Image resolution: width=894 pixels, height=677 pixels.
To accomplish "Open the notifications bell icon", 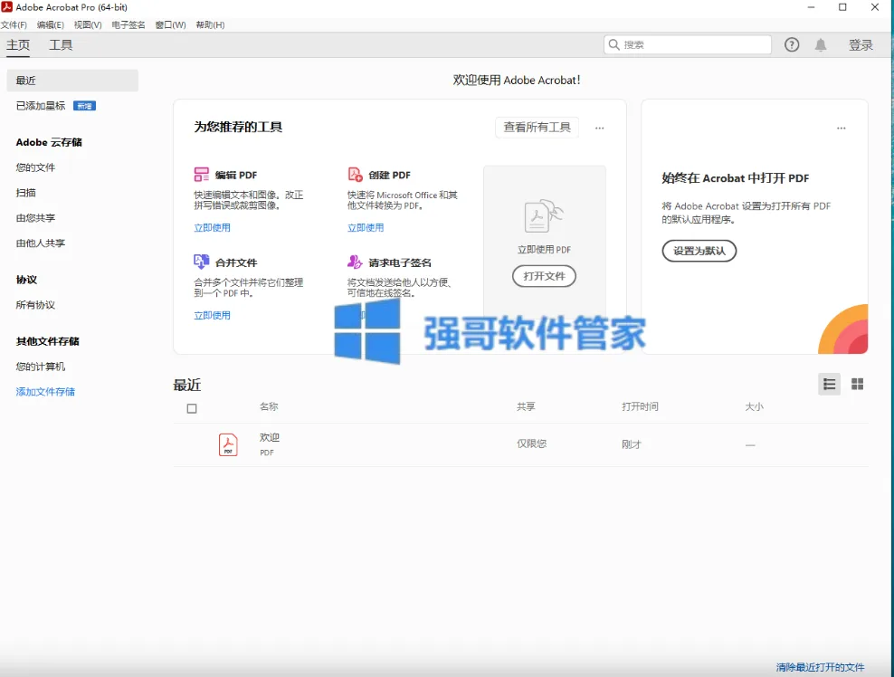I will 821,45.
